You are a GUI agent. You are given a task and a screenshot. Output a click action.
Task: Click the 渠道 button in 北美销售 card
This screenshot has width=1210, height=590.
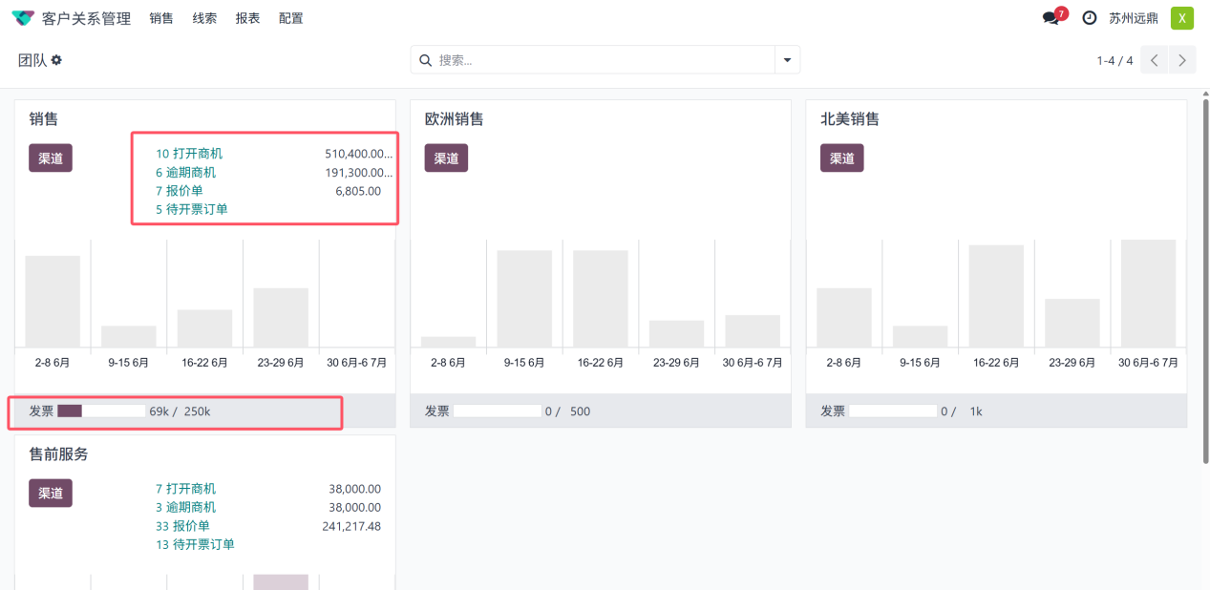pyautogui.click(x=842, y=158)
